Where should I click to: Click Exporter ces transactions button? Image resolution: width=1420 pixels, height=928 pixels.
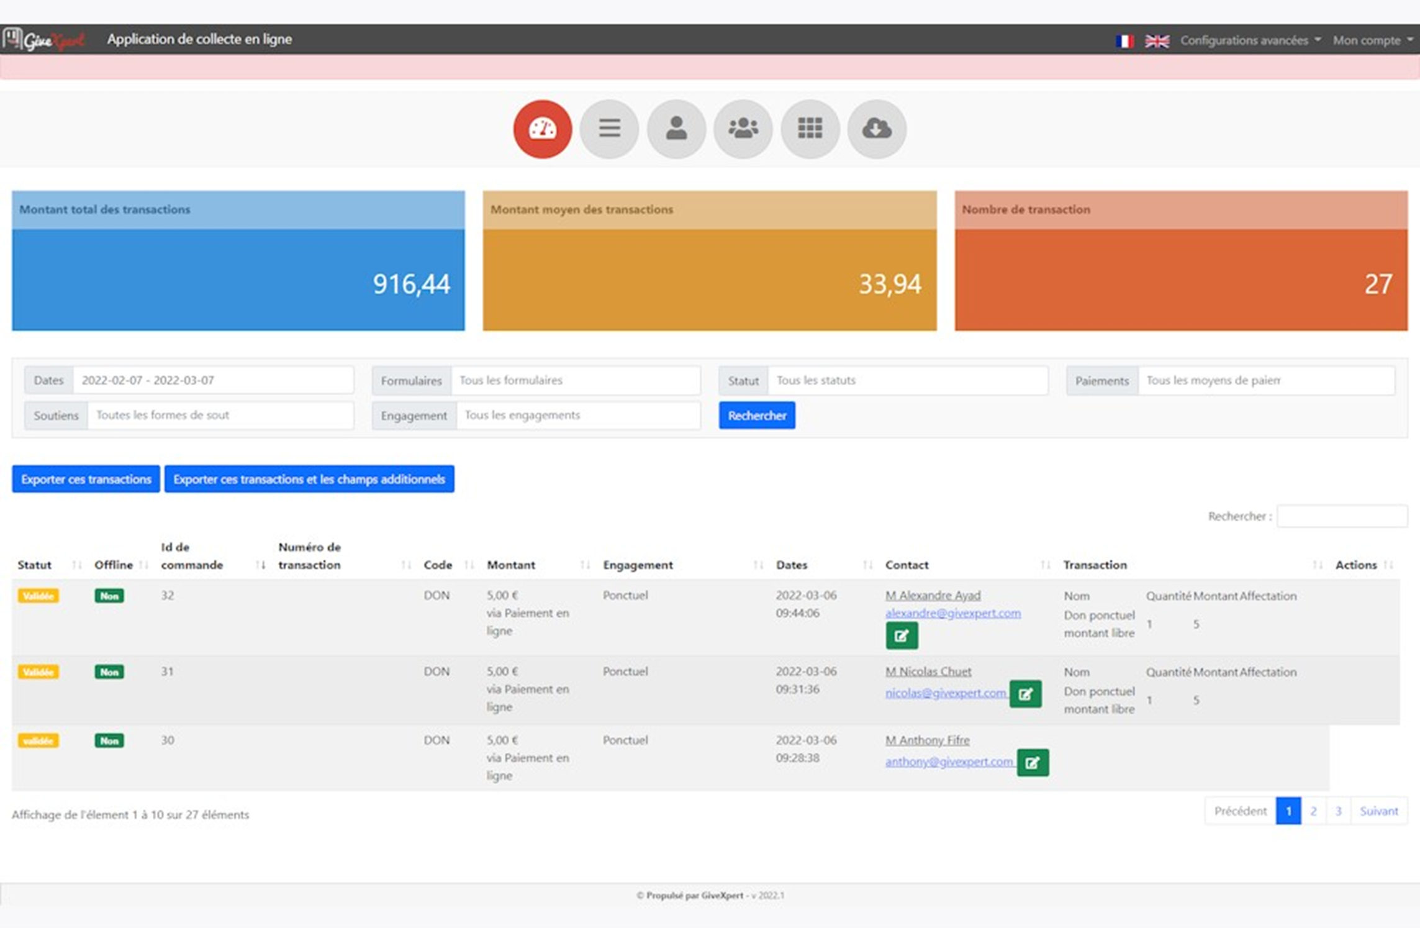(x=86, y=479)
